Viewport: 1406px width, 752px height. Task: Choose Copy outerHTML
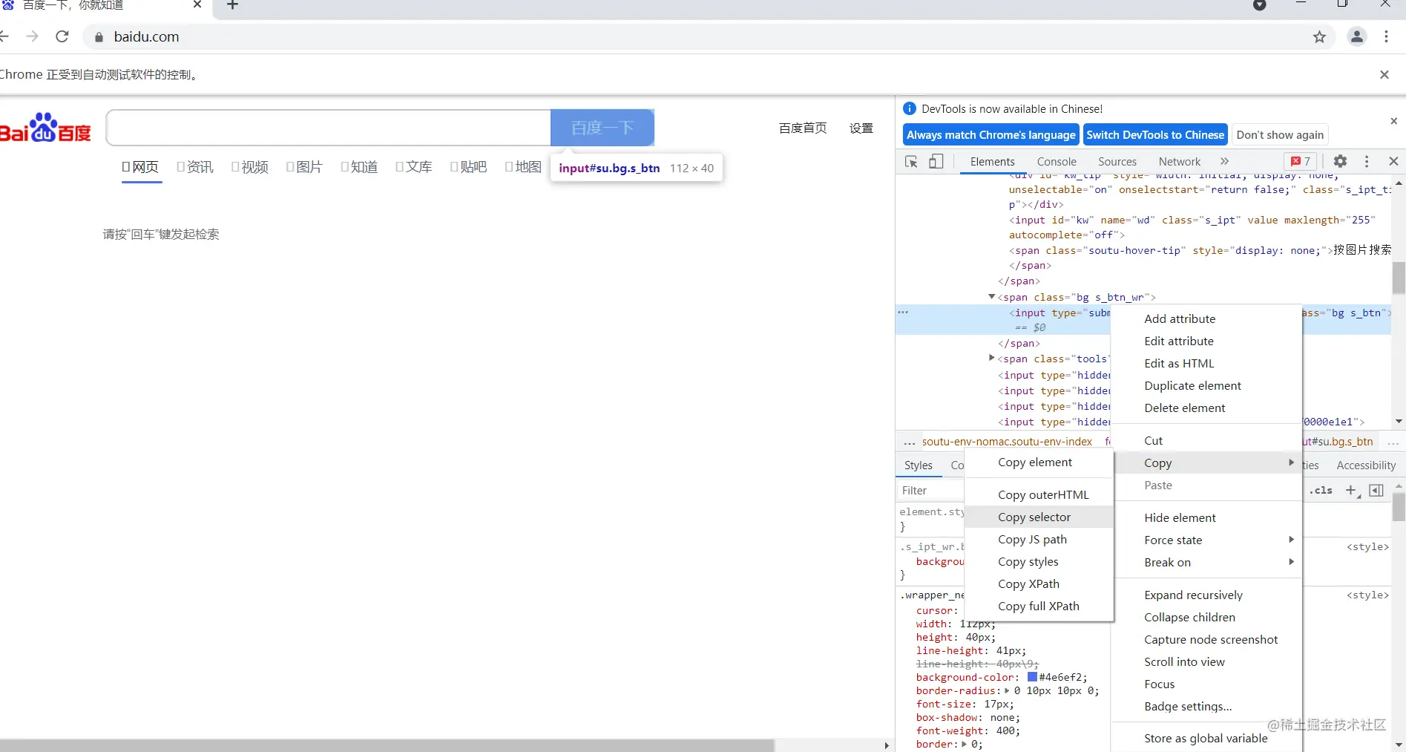tap(1039, 494)
